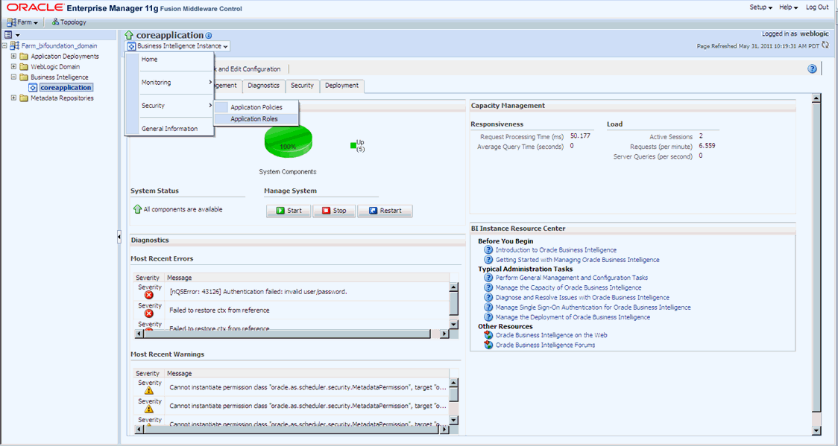
Task: Open Introduction to Oracle Business Intelligence link
Action: pyautogui.click(x=556, y=249)
